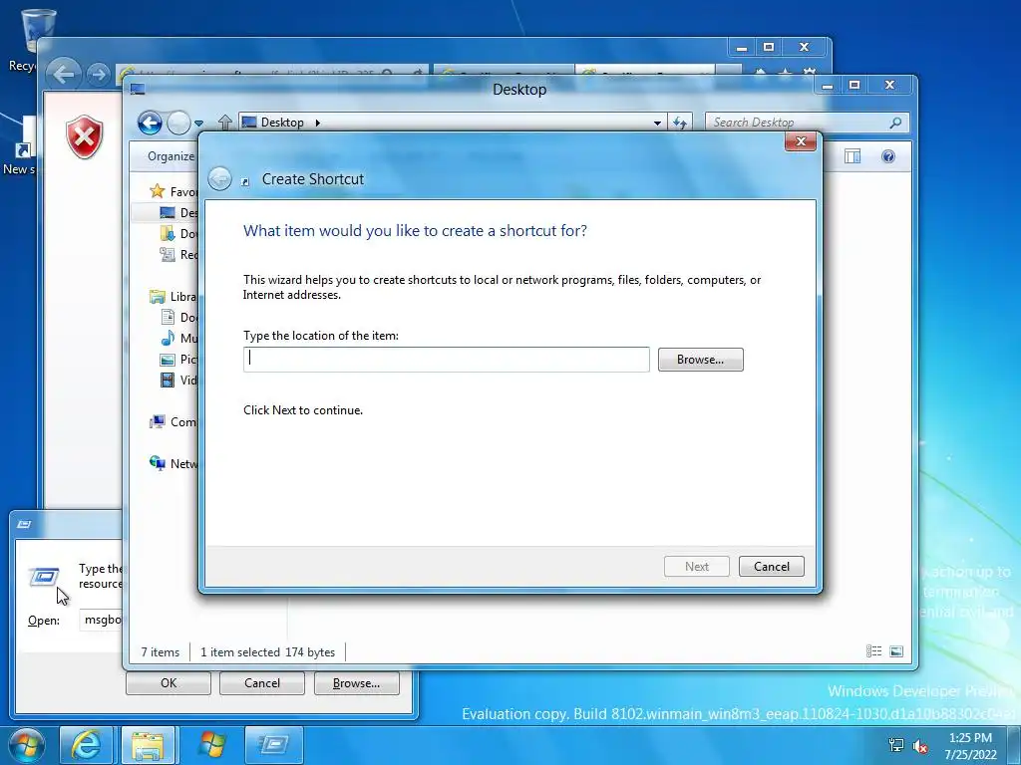Open Internet Explorer from taskbar
Image resolution: width=1021 pixels, height=765 pixels.
[x=86, y=745]
